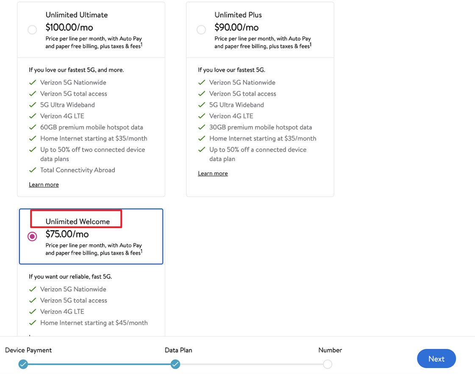Jump to the Number step label
The image size is (475, 374).
(330, 350)
